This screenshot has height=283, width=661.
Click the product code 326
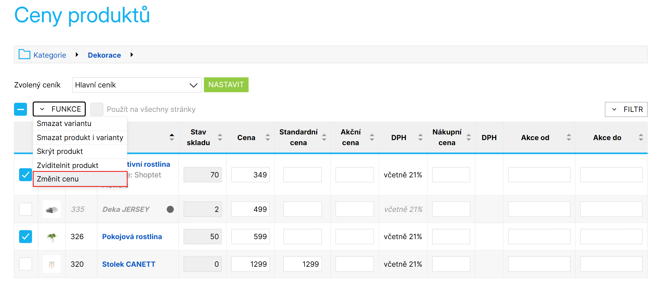tap(77, 237)
